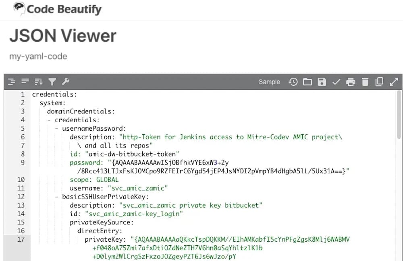Sort the data via the sort icon
This screenshot has width=403, height=261.
pyautogui.click(x=39, y=82)
